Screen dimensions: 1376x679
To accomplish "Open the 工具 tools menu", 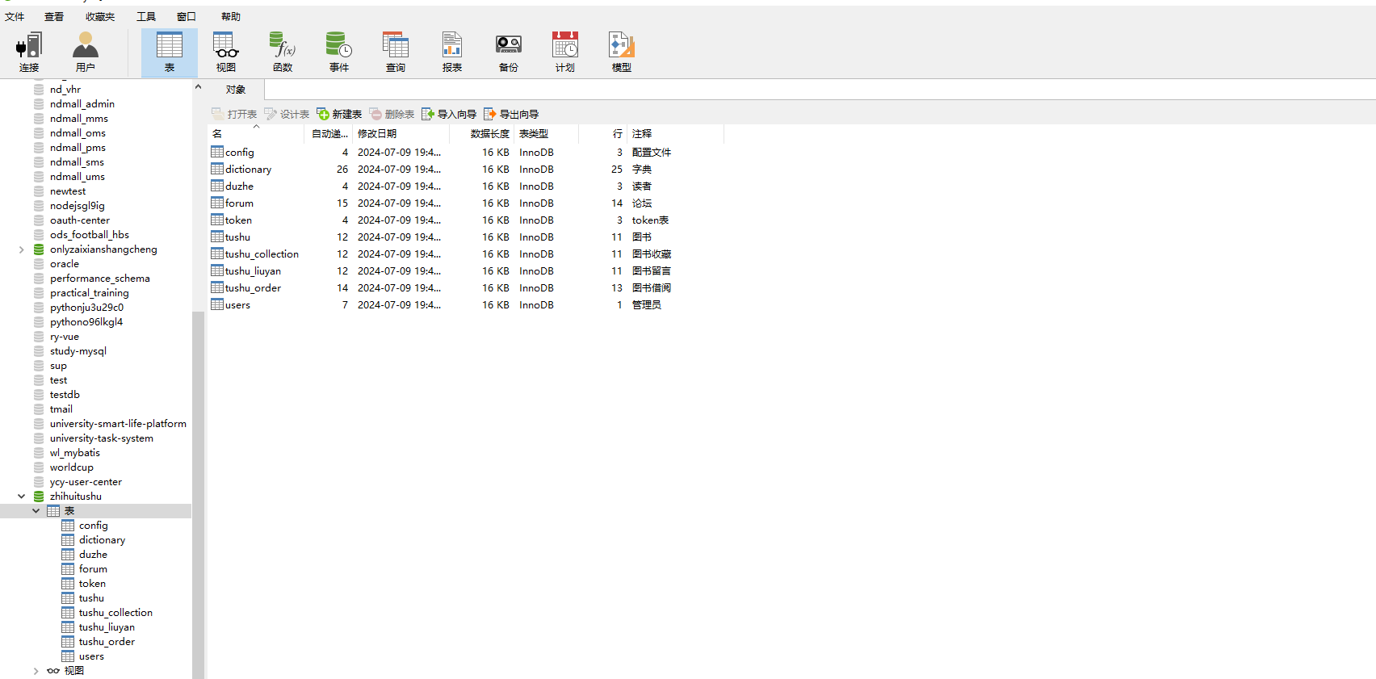I will coord(146,16).
